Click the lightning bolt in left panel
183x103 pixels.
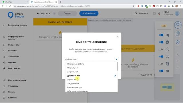[60, 32]
